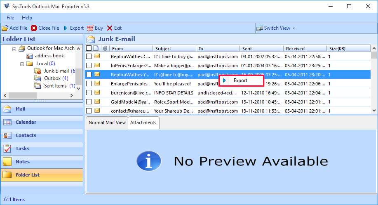378x205 pixels.
Task: Click the folder tree vertical scrollbar thumb
Action: click(78, 77)
